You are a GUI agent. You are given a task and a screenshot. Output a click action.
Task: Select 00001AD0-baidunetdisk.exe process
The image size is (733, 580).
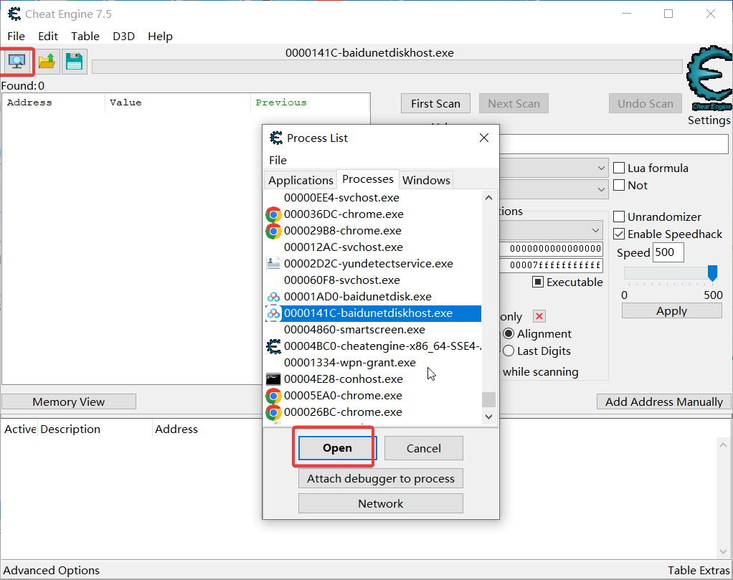(x=373, y=297)
